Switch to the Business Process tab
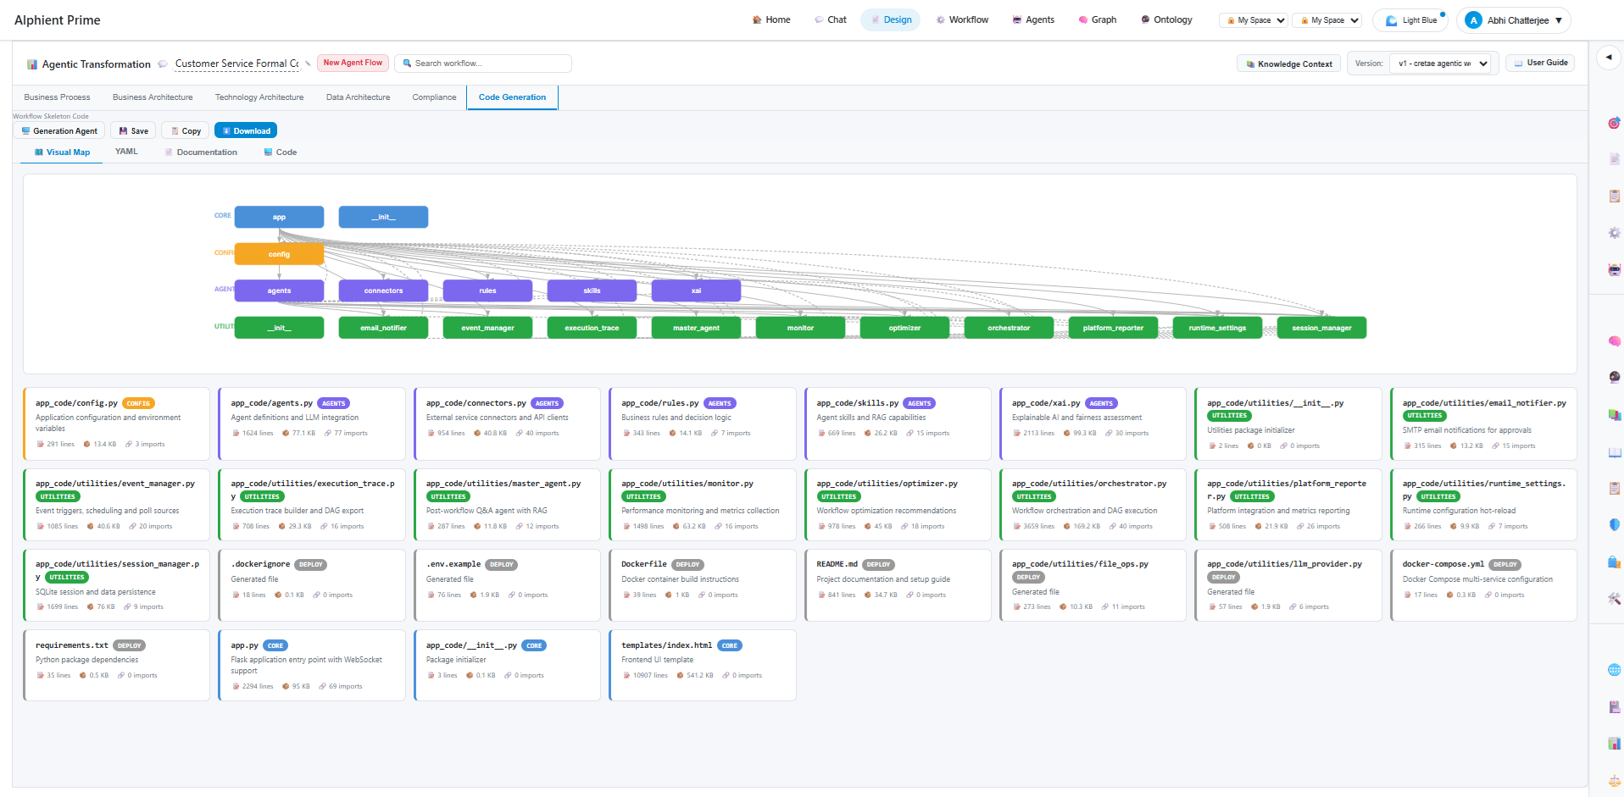The height and width of the screenshot is (797, 1624). tap(57, 97)
